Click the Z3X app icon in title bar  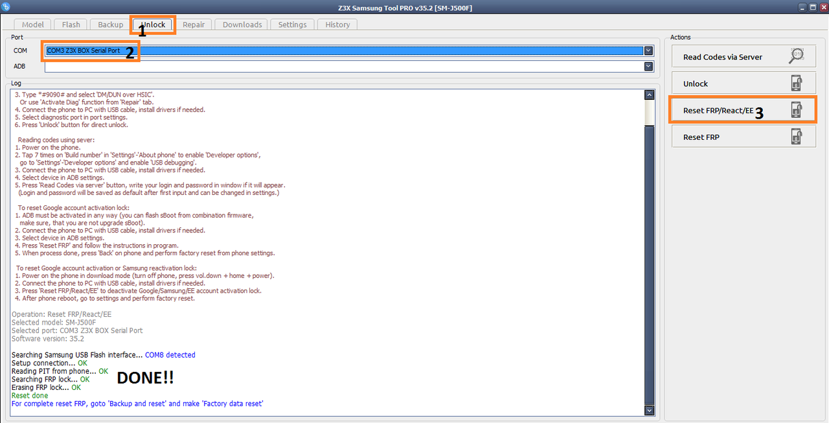pyautogui.click(x=6, y=7)
